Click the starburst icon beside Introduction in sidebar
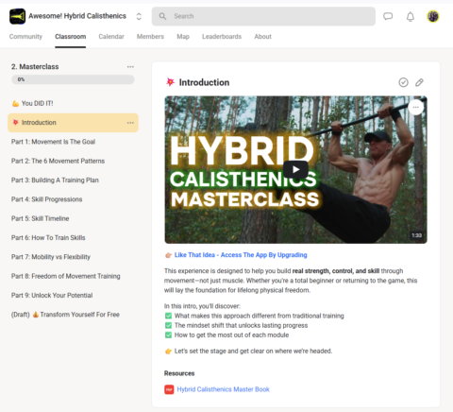Image resolution: width=453 pixels, height=412 pixels. coord(15,122)
